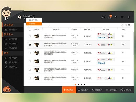Click the CBEC cloud logo
The width and height of the screenshot is (136, 102).
[7, 89]
